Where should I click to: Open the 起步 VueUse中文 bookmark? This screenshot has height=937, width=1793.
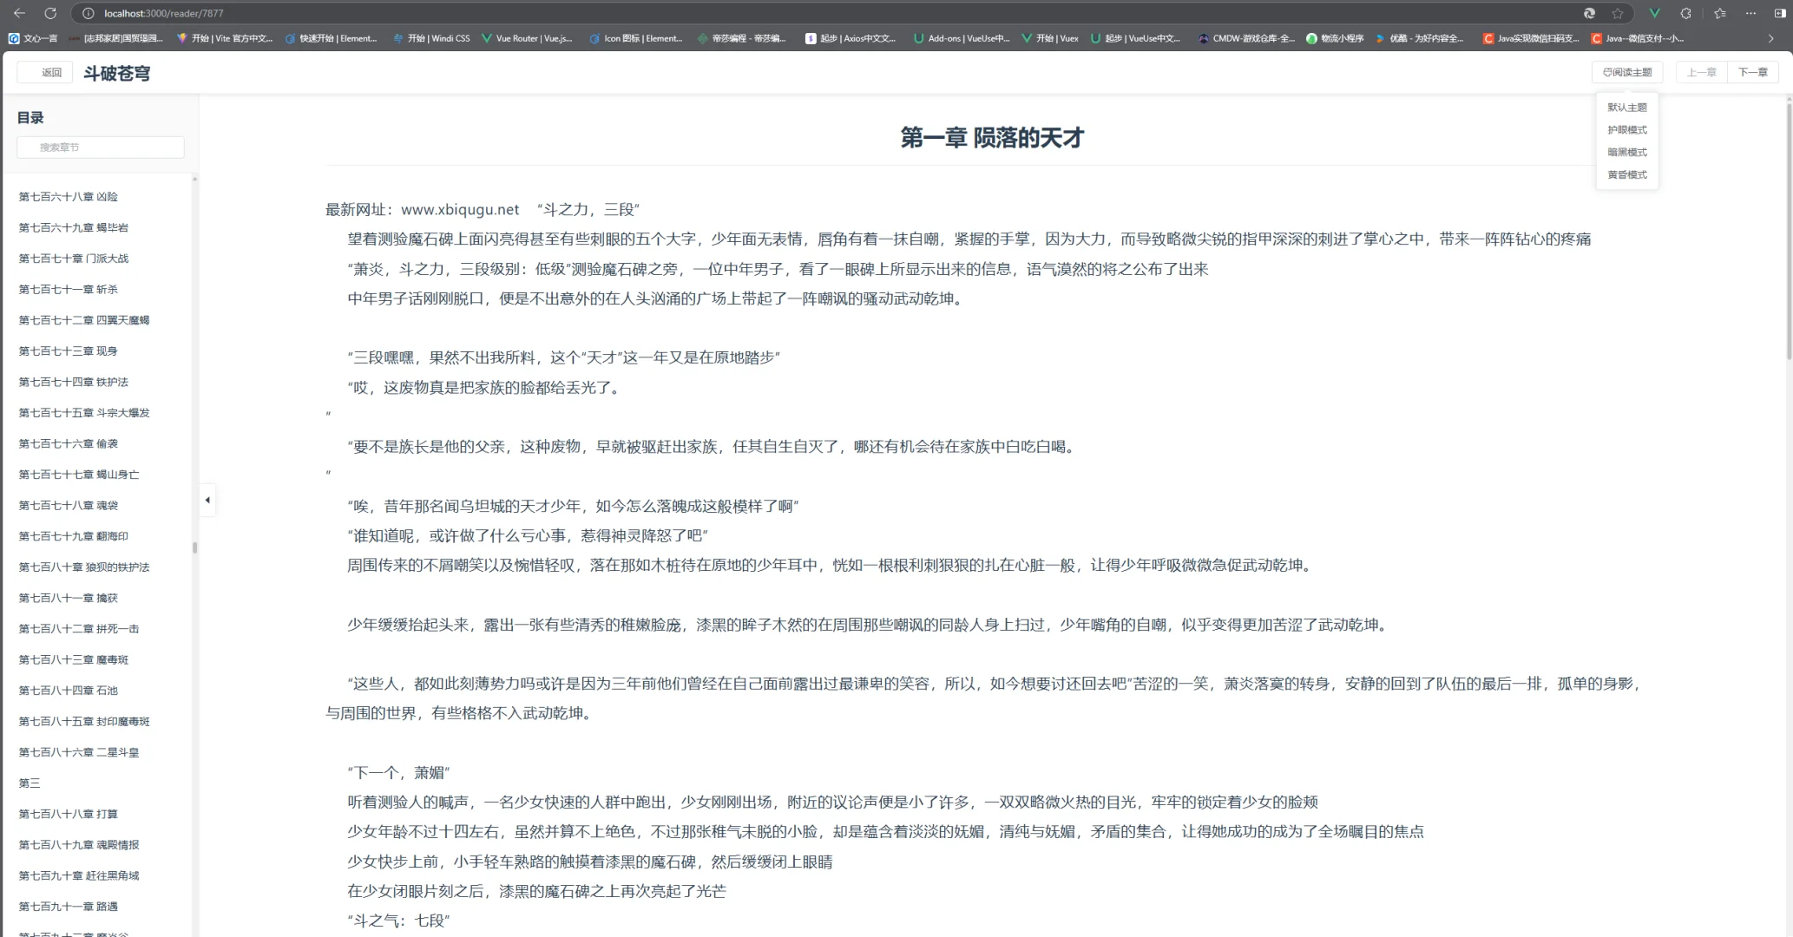click(x=1136, y=38)
